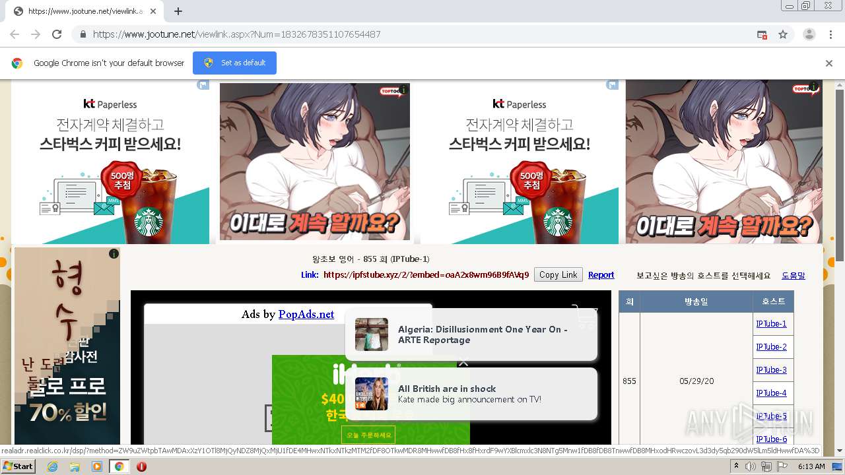Show hidden tray icons arrow

(737, 466)
